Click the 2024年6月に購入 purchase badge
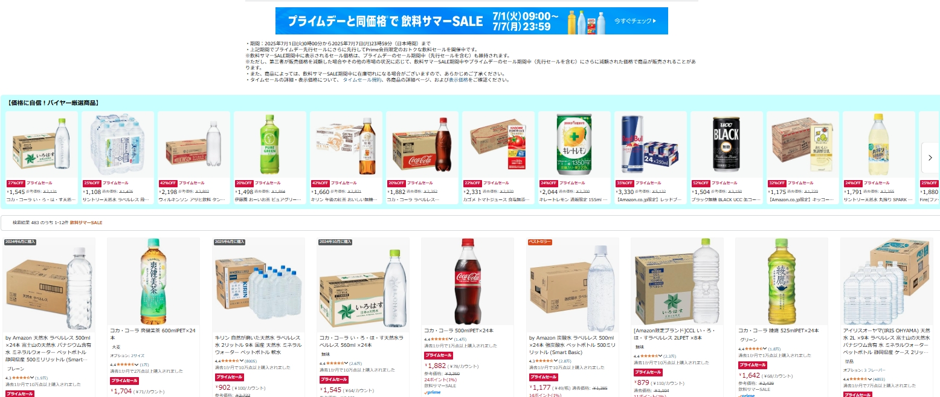940x397 pixels. (20, 242)
